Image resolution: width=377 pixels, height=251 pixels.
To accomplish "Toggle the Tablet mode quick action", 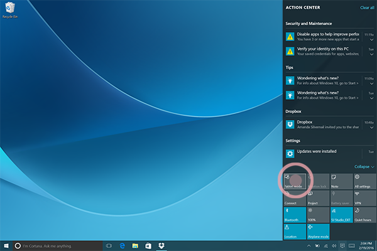I will [x=295, y=181].
